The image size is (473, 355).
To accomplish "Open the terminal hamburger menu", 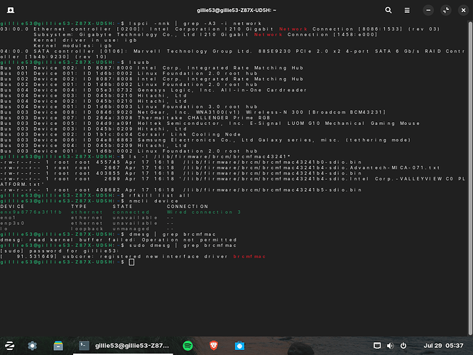I will [x=407, y=10].
